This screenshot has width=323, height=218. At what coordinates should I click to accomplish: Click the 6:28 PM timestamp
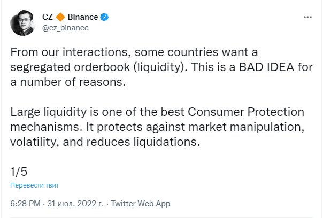[25, 204]
